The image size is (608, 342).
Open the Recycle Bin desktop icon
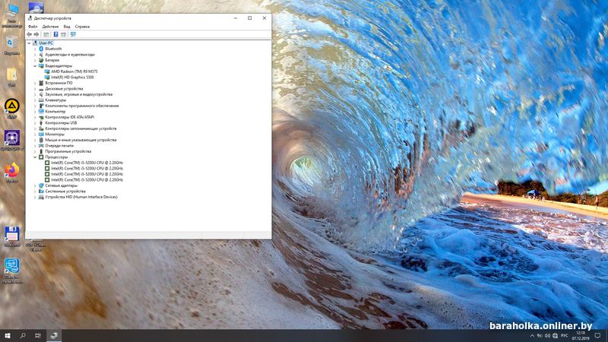pos(11,45)
